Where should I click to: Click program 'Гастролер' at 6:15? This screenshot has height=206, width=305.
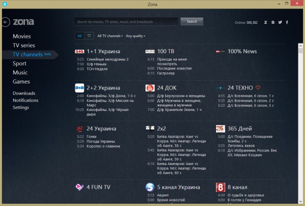tap(166, 73)
